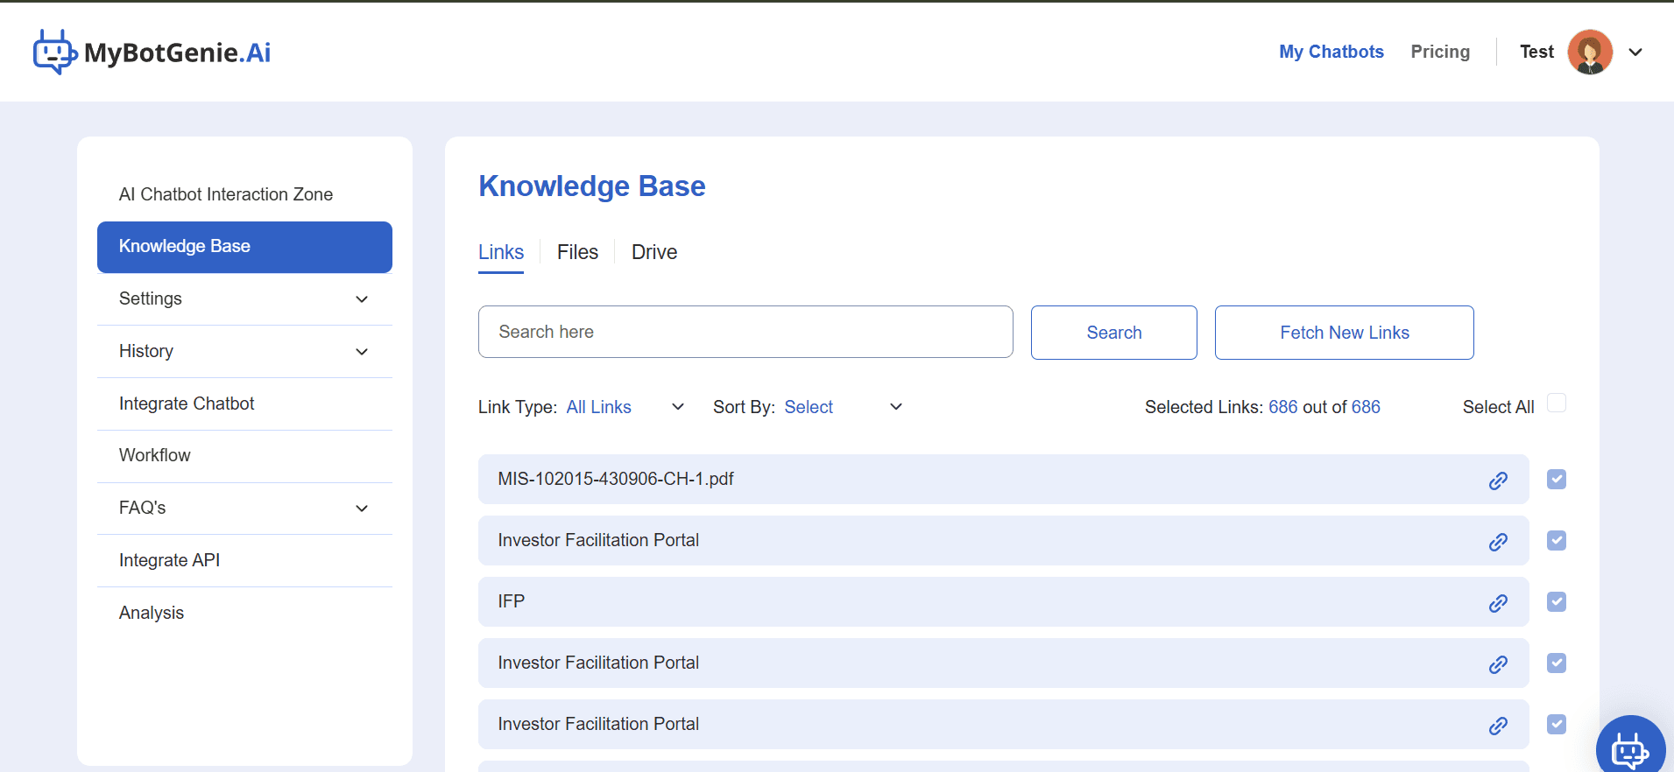This screenshot has width=1674, height=772.
Task: Uncheck the IFP row checkbox
Action: (1557, 601)
